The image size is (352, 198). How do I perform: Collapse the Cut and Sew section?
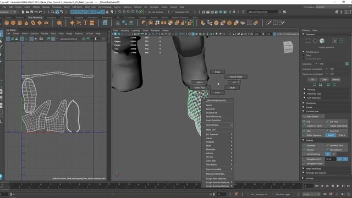click(x=312, y=111)
